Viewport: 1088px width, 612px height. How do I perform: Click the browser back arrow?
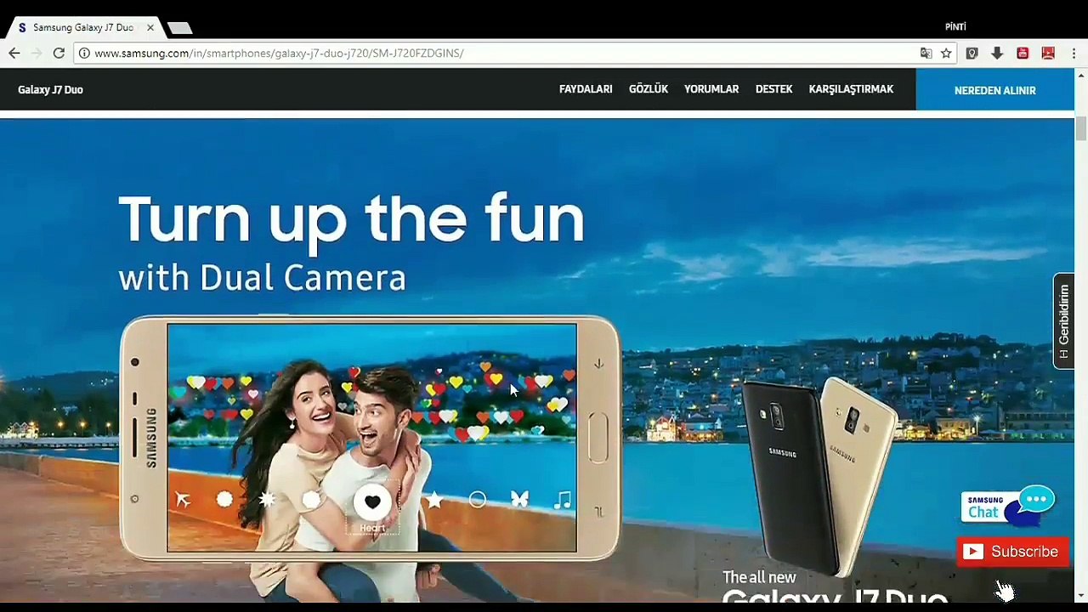(x=14, y=53)
